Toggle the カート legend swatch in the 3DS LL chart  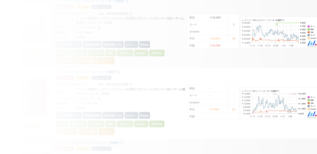tap(309, 26)
